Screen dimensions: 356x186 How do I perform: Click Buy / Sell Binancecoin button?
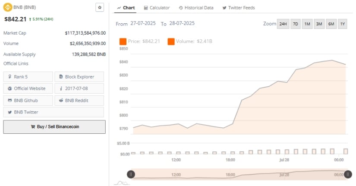point(54,127)
